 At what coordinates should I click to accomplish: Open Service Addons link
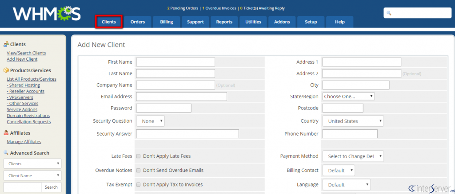tap(22, 109)
